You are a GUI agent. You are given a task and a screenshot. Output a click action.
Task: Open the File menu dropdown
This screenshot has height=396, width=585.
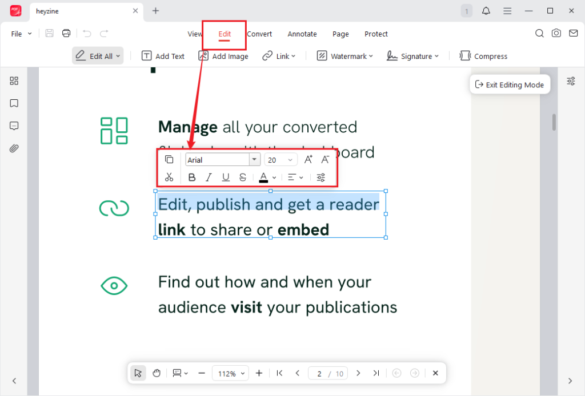click(x=21, y=34)
